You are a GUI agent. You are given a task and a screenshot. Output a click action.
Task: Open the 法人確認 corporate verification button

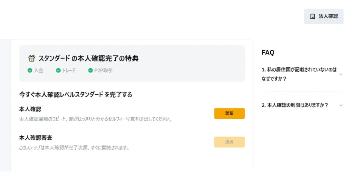pyautogui.click(x=323, y=17)
